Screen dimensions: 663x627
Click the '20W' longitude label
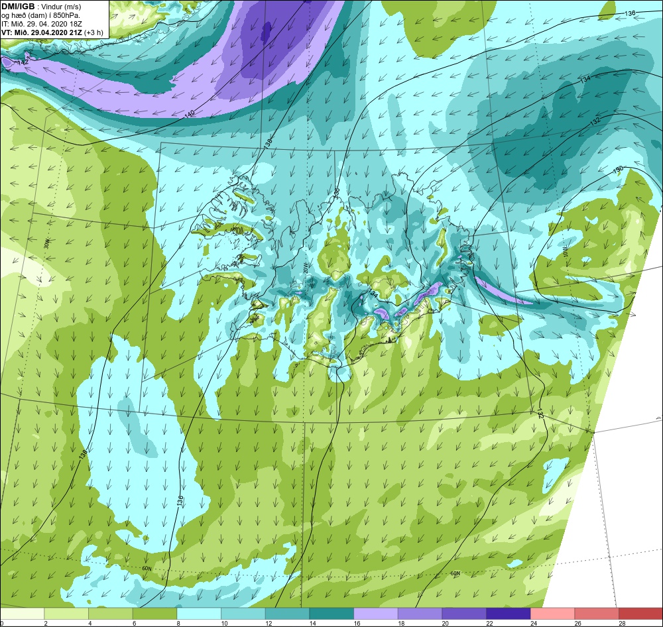[306, 269]
